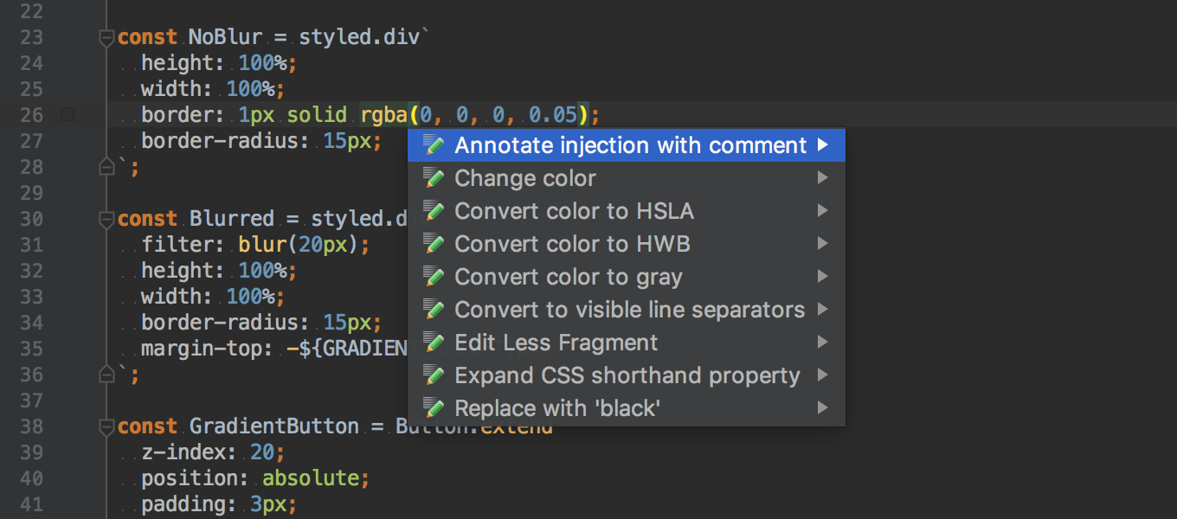Image resolution: width=1177 pixels, height=519 pixels.
Task: Select Expand CSS shorthand property
Action: (x=627, y=375)
